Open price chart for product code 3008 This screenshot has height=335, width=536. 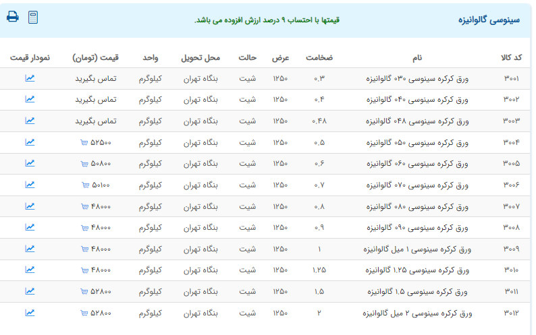click(x=30, y=227)
